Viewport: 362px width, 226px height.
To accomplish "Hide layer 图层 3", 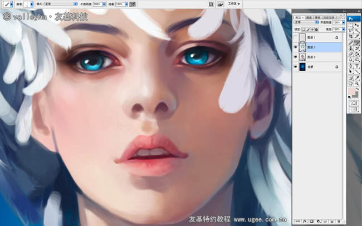I will coord(295,47).
